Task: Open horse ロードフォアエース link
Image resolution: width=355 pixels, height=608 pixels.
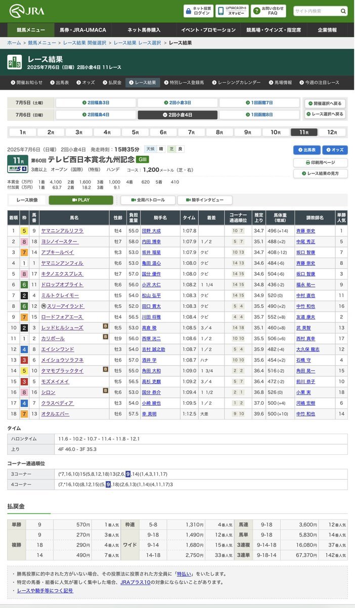Action: pos(62,317)
